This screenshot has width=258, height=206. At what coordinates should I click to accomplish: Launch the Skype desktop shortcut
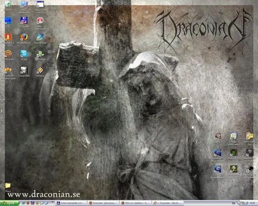click(24, 53)
